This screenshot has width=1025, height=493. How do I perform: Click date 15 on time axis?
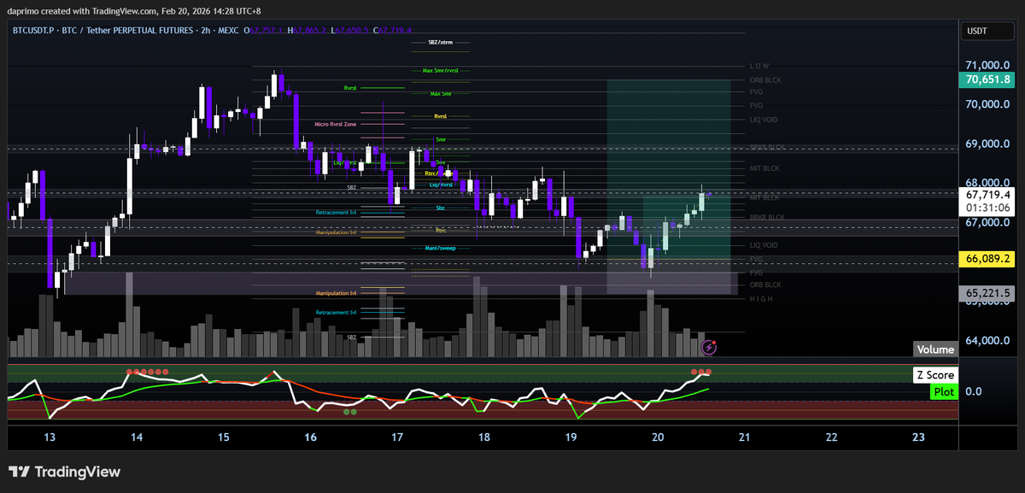coord(223,437)
